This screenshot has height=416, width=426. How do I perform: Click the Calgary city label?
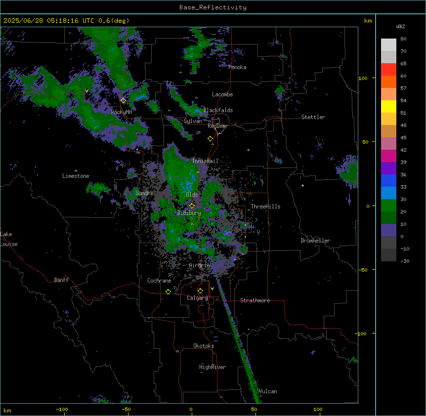click(x=197, y=298)
